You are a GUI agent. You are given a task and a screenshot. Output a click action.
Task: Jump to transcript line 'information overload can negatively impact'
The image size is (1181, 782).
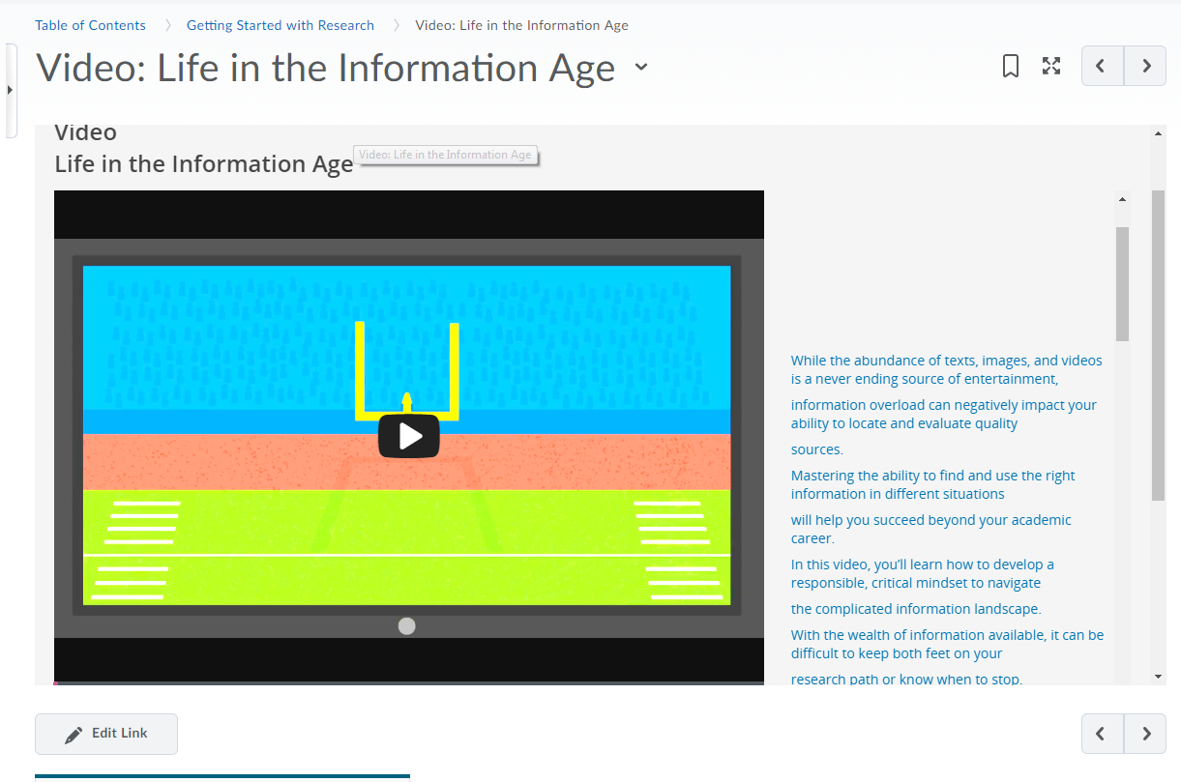tap(944, 414)
